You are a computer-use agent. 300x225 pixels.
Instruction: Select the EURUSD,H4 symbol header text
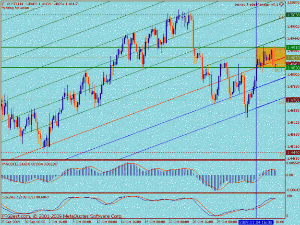[12, 4]
